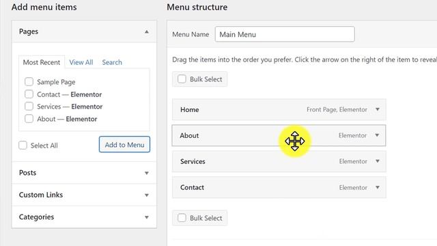Toggle the Select All checkbox

point(23,145)
